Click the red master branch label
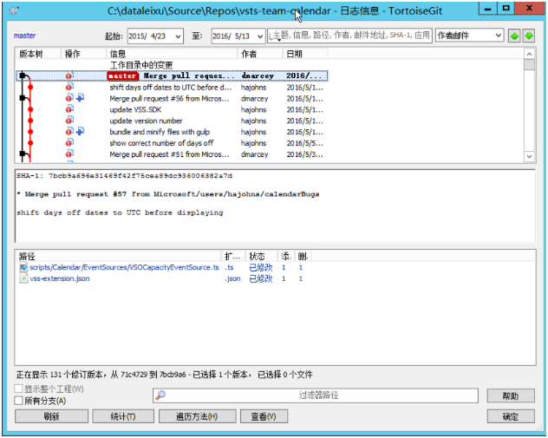 122,75
